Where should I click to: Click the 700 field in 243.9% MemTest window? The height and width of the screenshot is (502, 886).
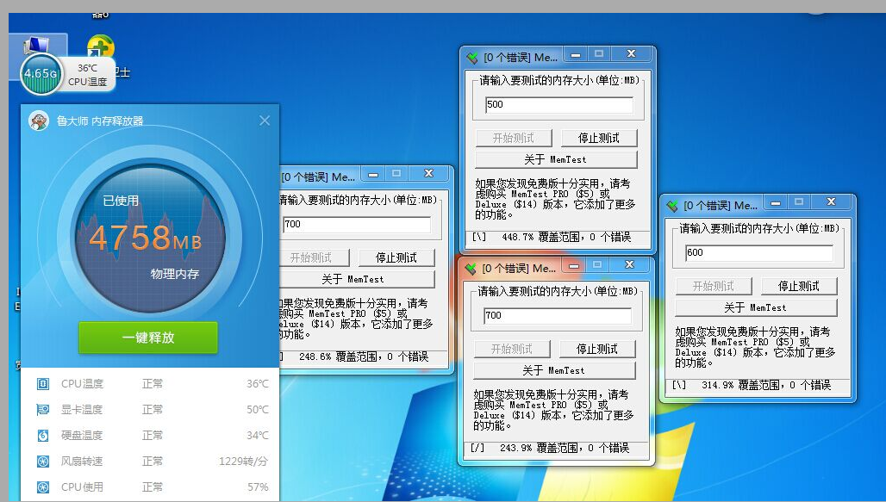point(558,316)
